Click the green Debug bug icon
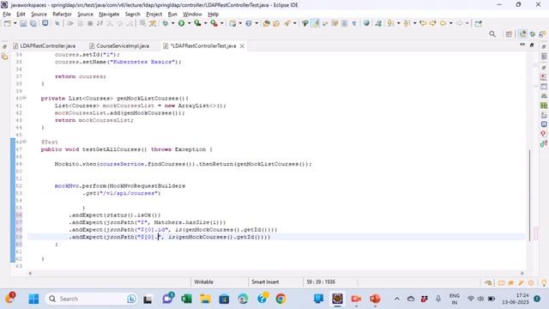 (x=165, y=23)
